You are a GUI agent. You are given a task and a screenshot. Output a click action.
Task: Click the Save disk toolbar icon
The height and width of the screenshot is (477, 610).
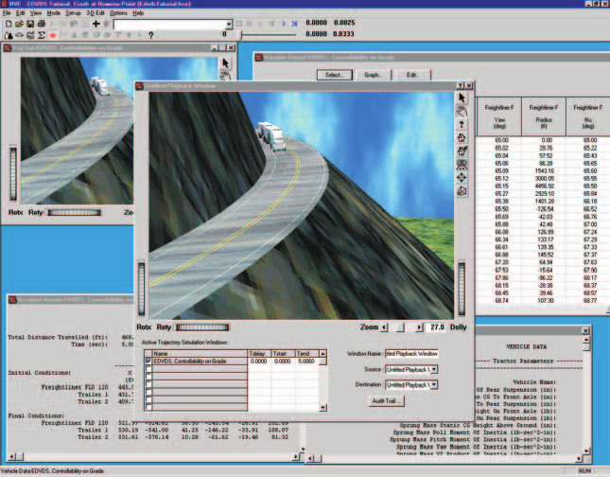(30, 25)
